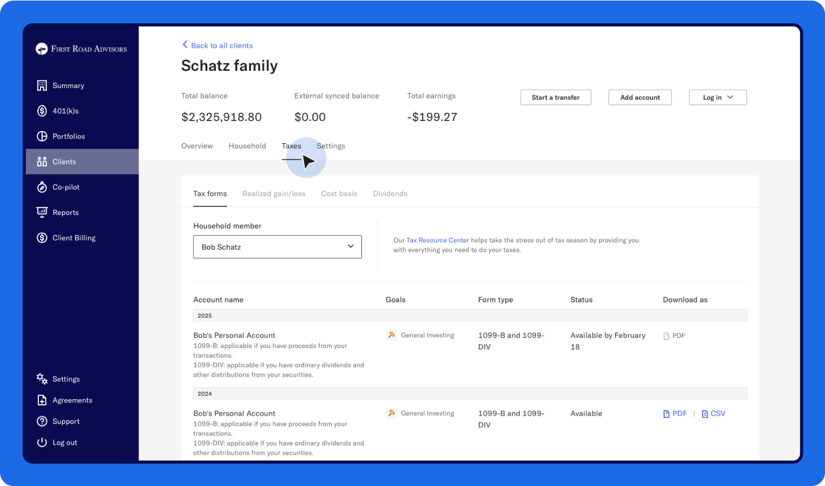Click the 2025 row PDF file icon
This screenshot has width=825, height=486.
[666, 336]
